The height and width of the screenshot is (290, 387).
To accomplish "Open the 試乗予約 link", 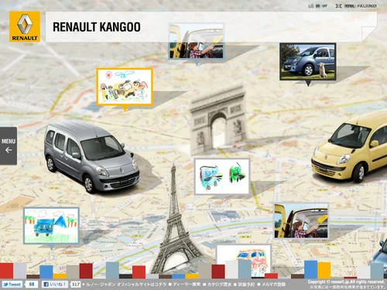I will (x=246, y=285).
